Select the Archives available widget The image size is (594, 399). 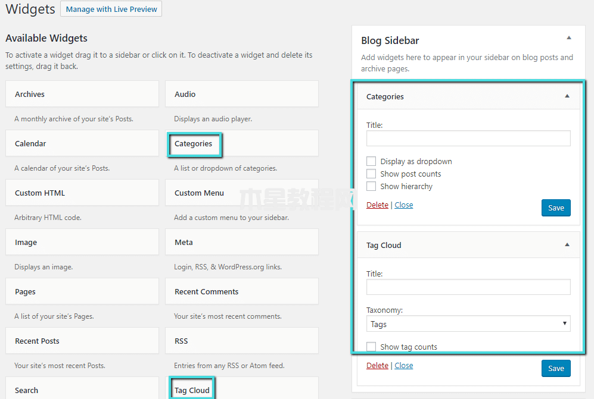point(82,94)
